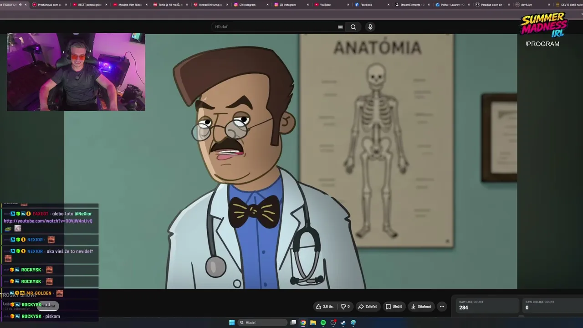Click the Windows taskbar search box
This screenshot has width=583, height=328.
pyautogui.click(x=262, y=323)
